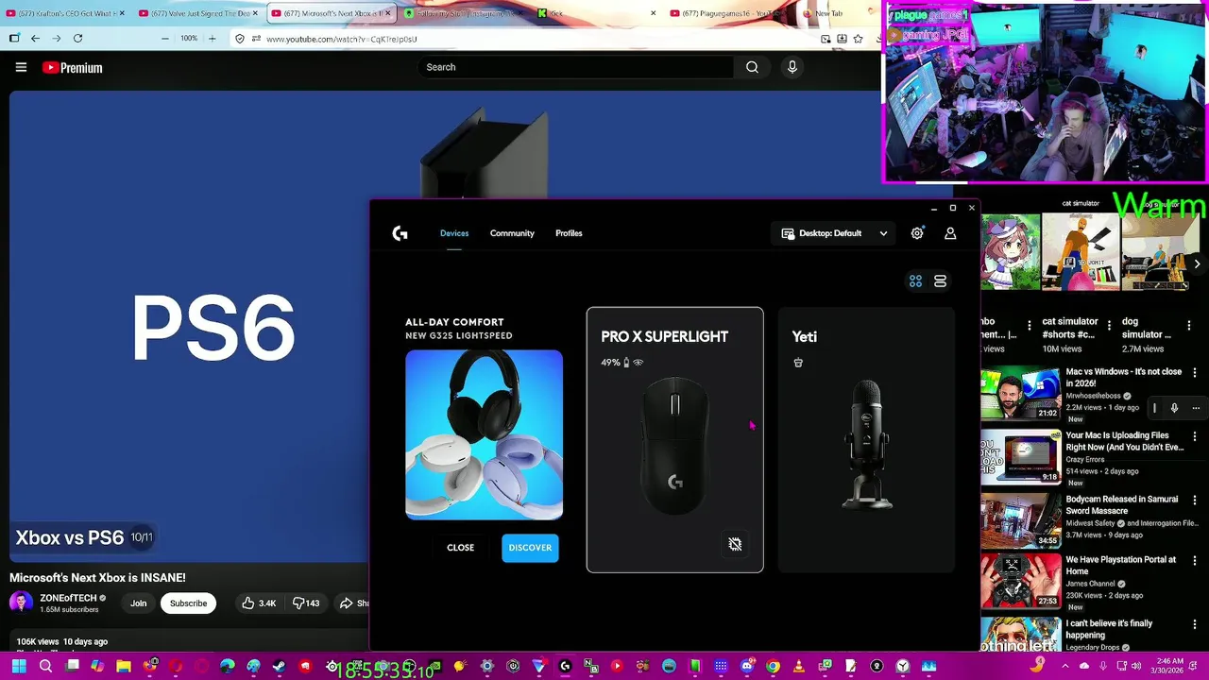Click the Yeti microphone status icon

click(798, 363)
